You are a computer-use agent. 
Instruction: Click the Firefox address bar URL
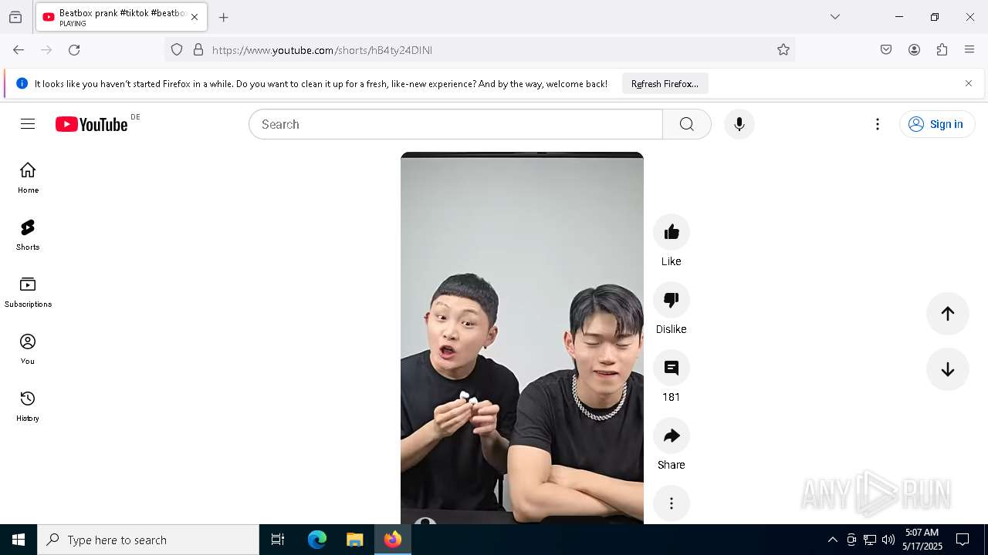click(x=322, y=50)
